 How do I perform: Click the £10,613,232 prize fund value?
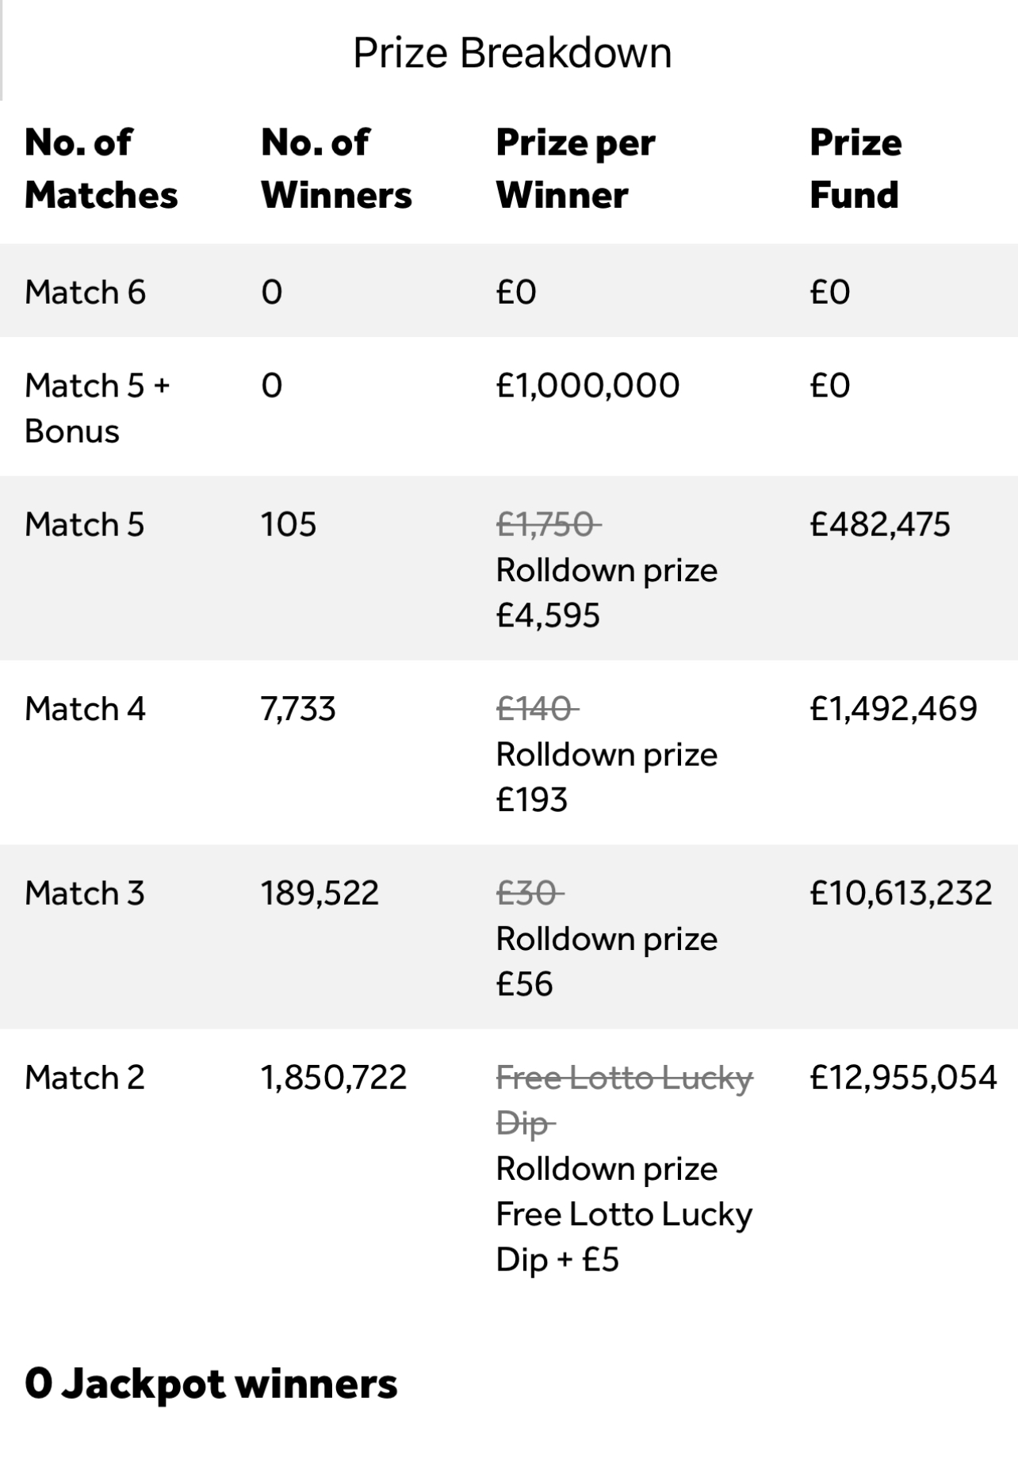pyautogui.click(x=901, y=893)
